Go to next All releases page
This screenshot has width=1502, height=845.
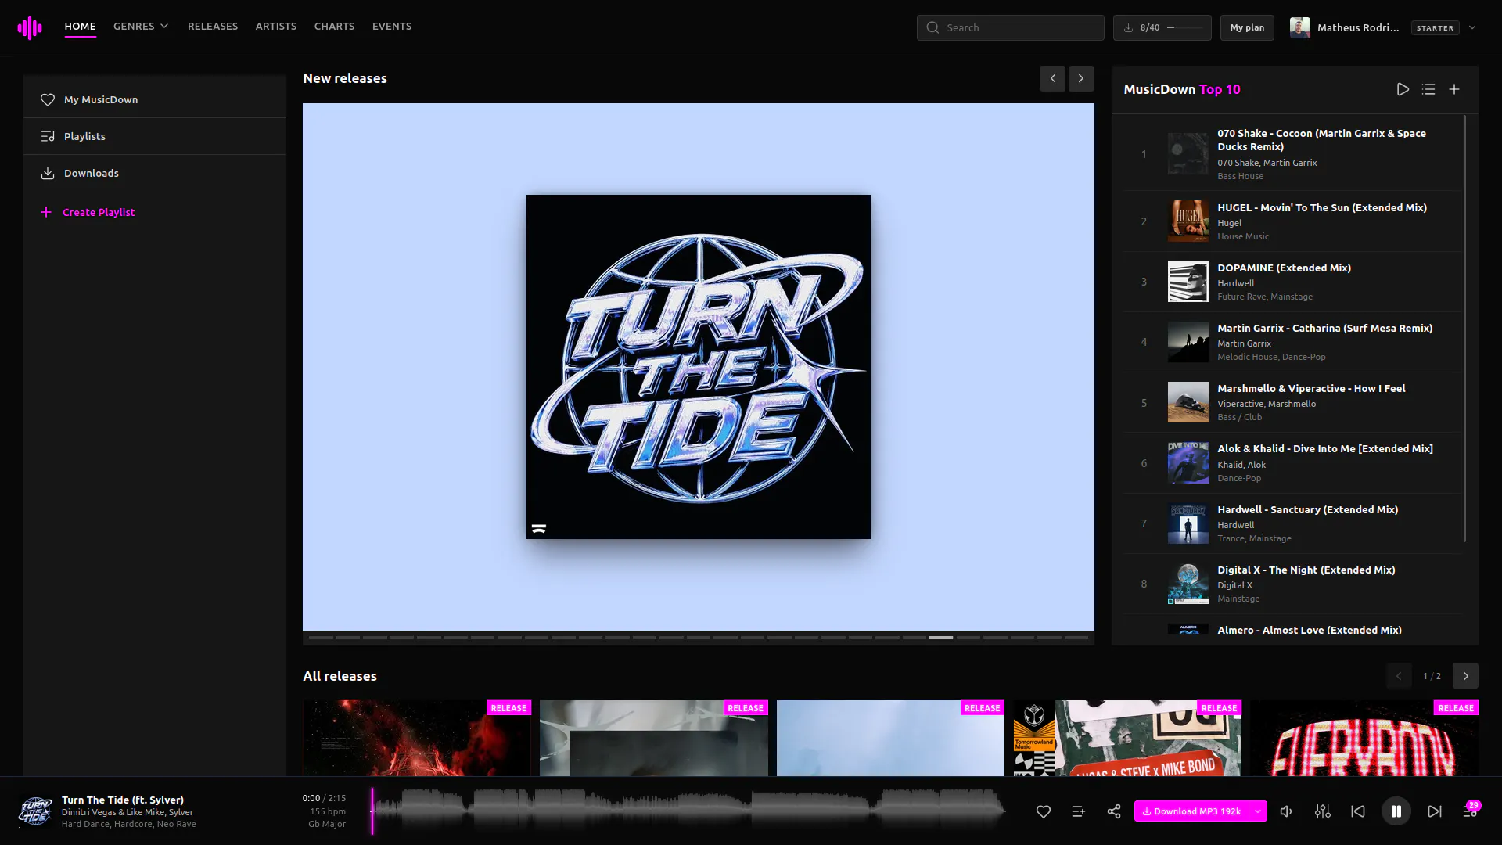click(x=1465, y=676)
